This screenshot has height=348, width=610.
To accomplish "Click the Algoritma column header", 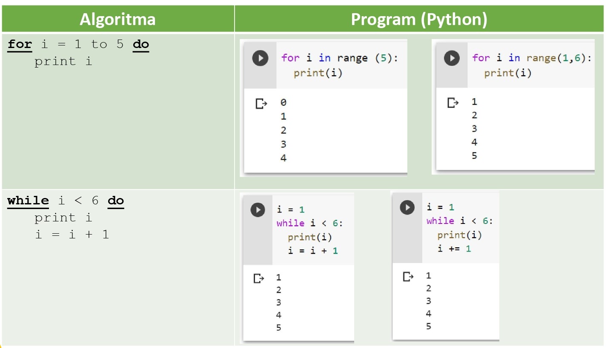I will pos(117,19).
